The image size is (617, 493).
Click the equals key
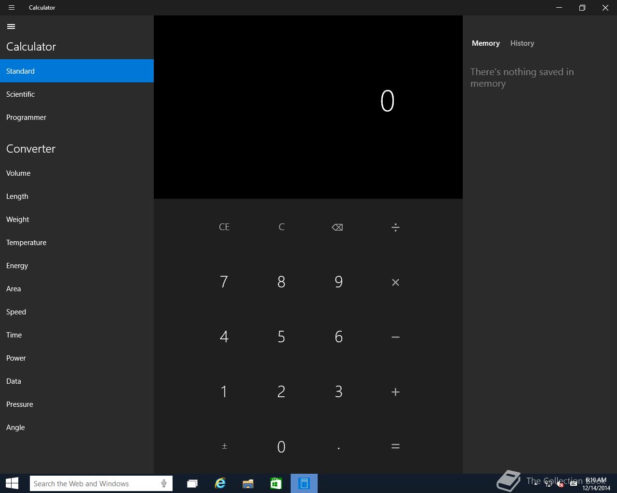tap(395, 446)
